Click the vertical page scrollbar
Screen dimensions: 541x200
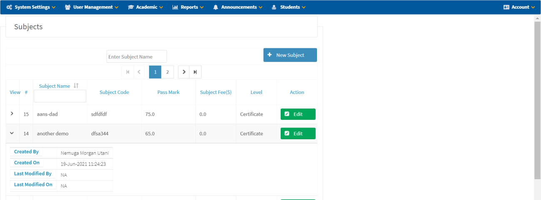pyautogui.click(x=537, y=100)
